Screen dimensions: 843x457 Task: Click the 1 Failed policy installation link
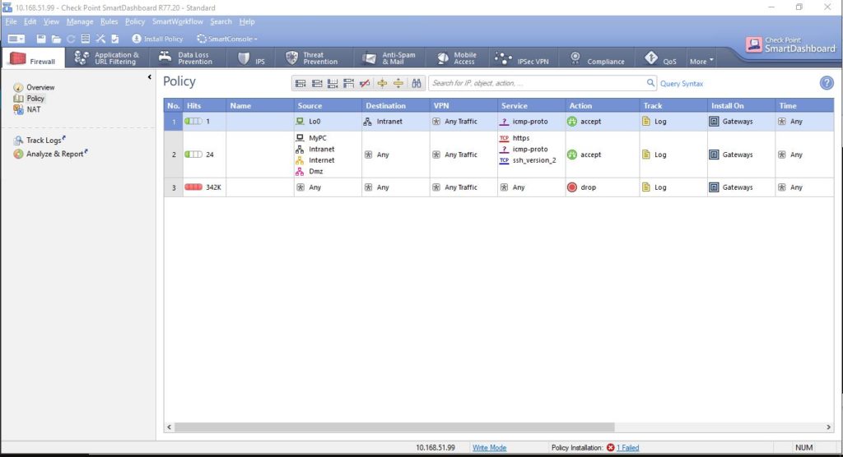click(627, 448)
